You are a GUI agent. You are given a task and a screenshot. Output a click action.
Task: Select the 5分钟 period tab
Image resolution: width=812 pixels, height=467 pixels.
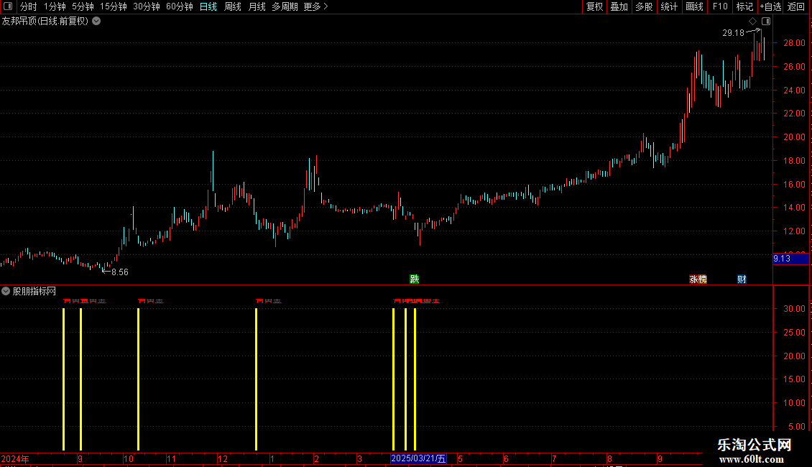(83, 6)
